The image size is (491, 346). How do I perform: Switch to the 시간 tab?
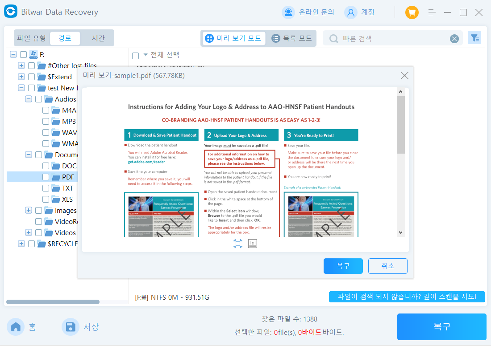98,38
